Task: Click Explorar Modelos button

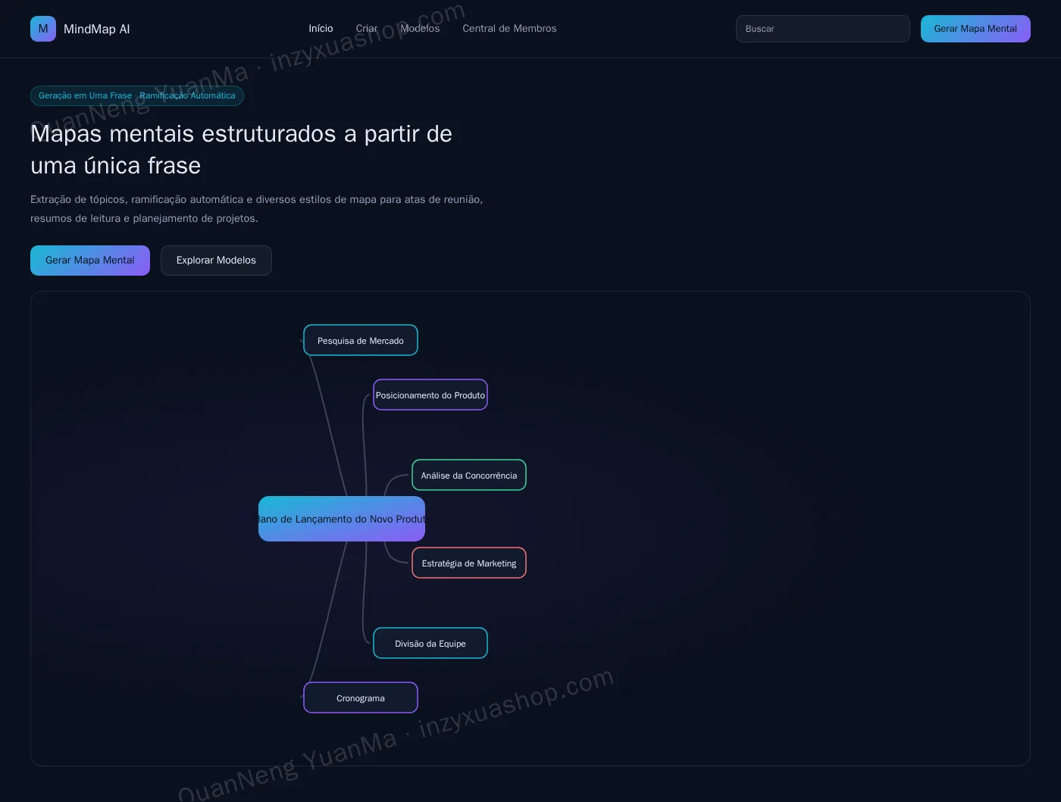Action: tap(216, 261)
